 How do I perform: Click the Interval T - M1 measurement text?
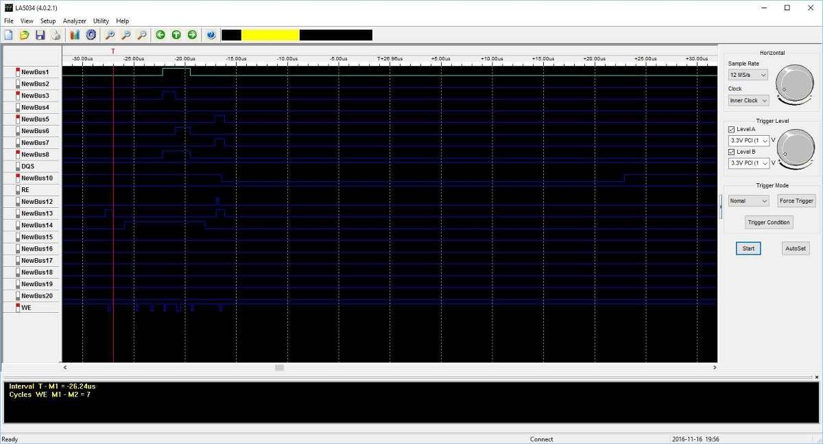tap(52, 386)
